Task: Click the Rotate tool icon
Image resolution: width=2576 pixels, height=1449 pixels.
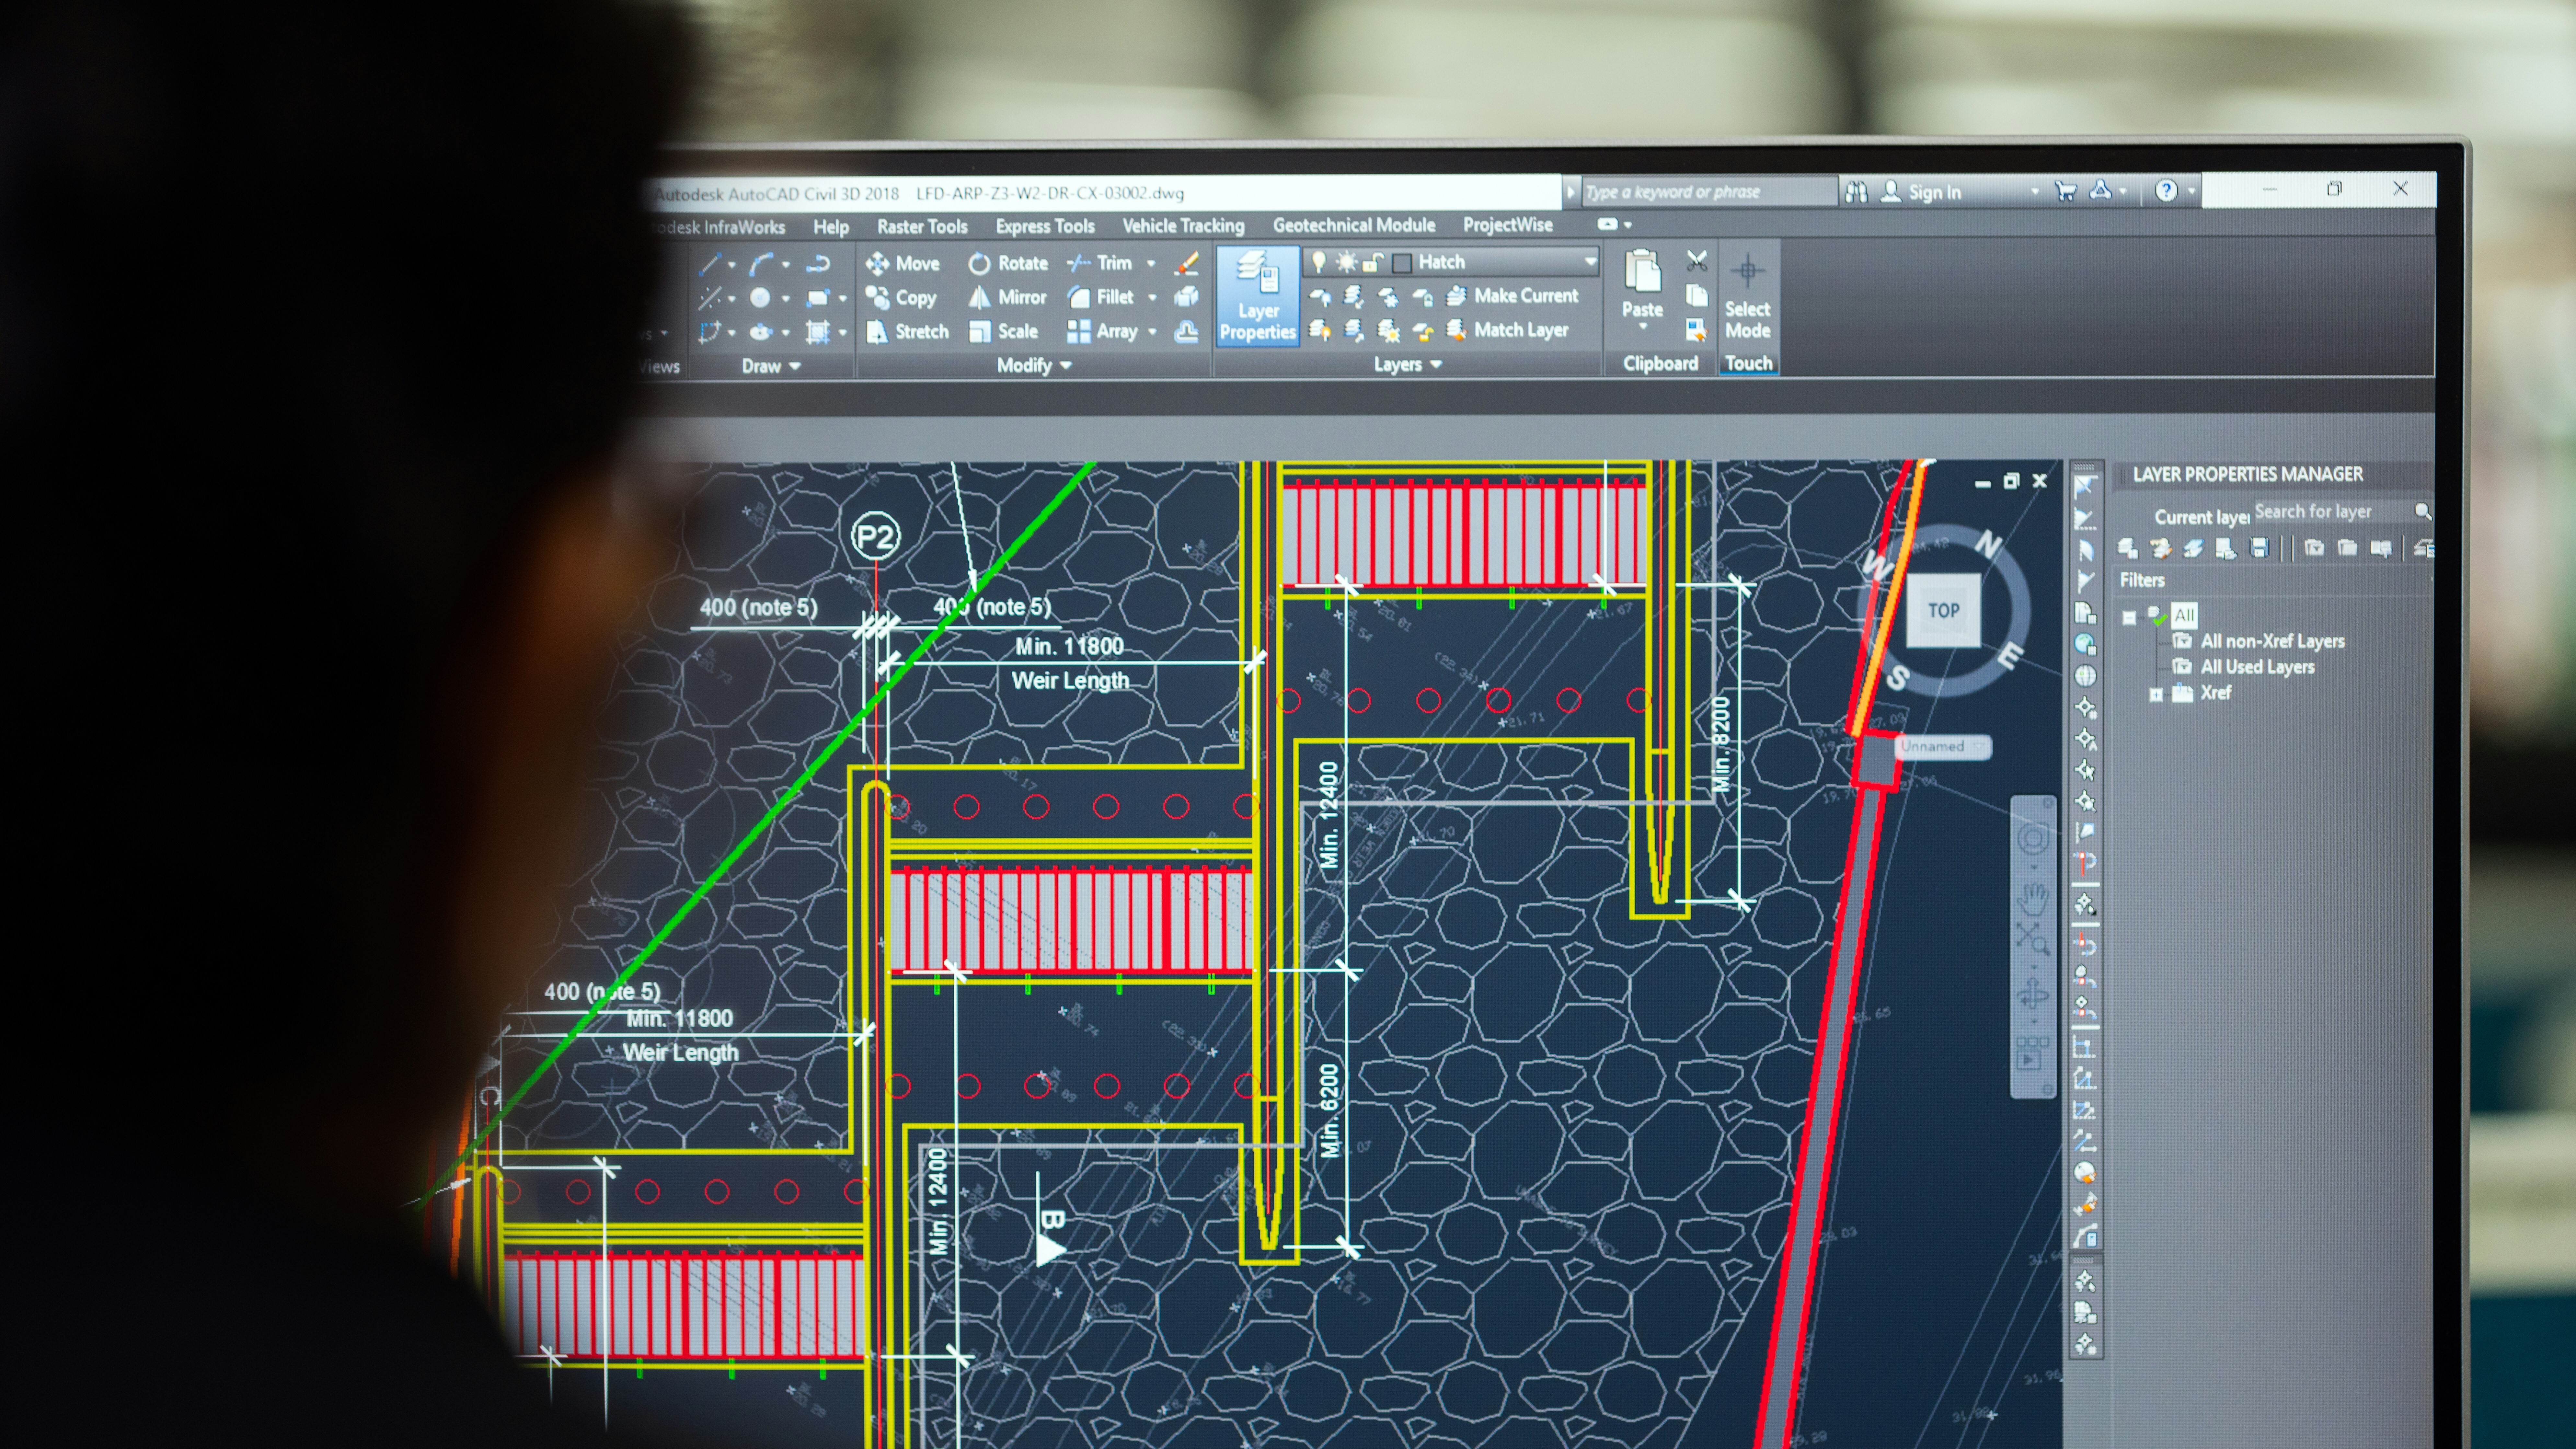Action: click(980, 264)
